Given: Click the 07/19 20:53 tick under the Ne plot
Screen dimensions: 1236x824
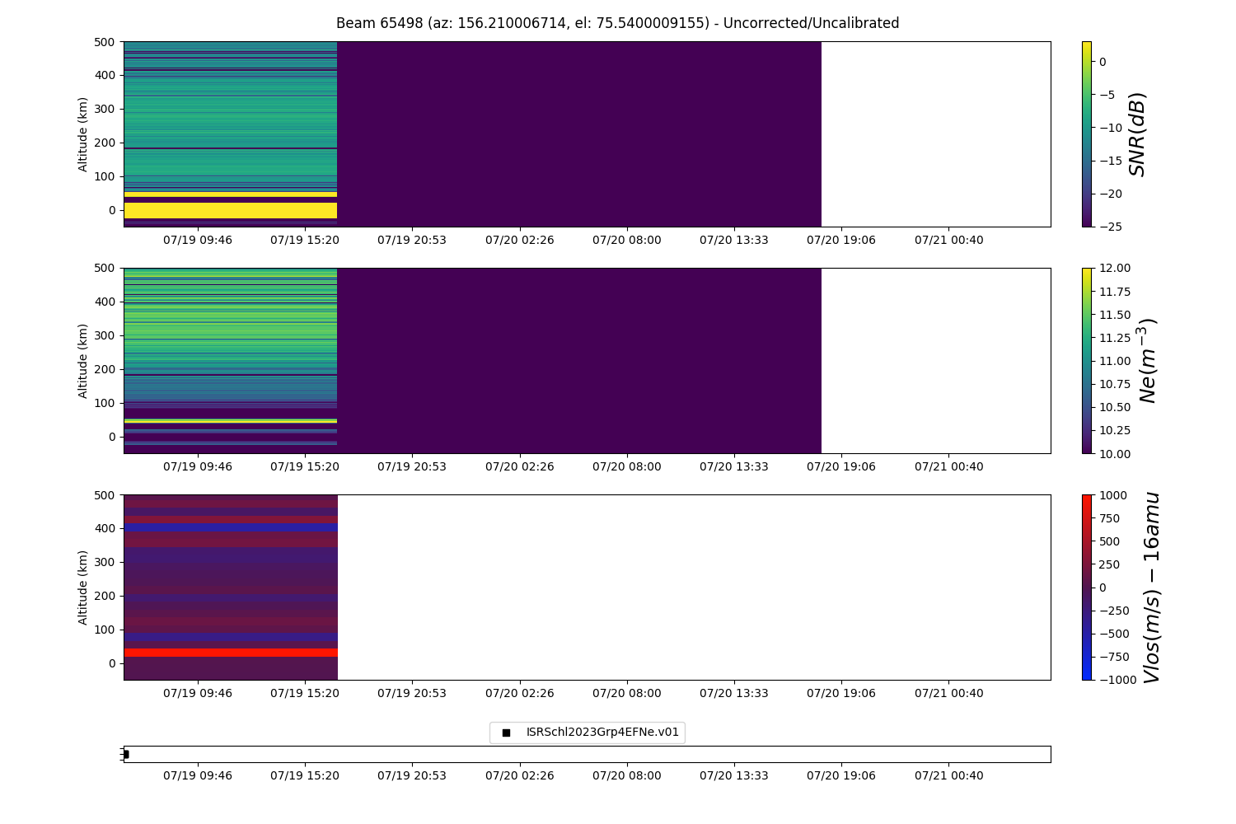Looking at the screenshot, I should [412, 466].
